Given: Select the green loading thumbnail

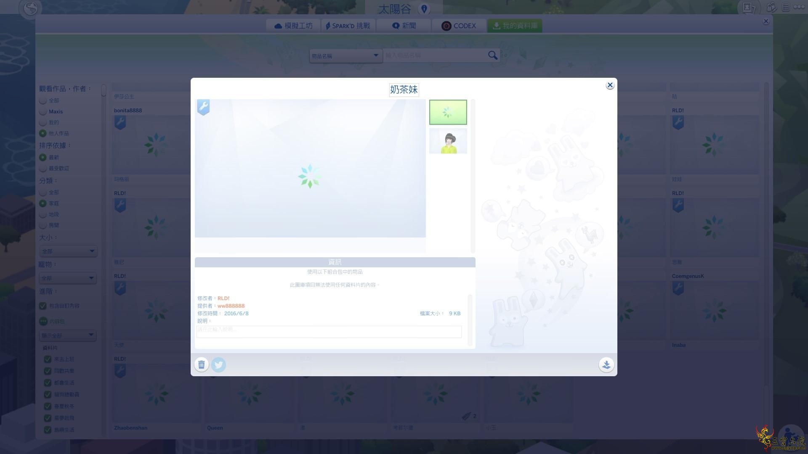Looking at the screenshot, I should coord(448,112).
